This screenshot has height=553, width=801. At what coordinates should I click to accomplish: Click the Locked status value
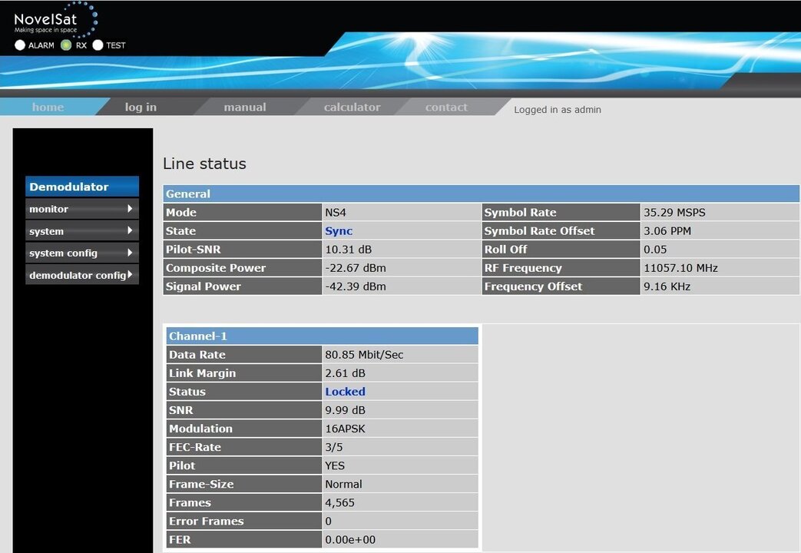click(x=345, y=392)
